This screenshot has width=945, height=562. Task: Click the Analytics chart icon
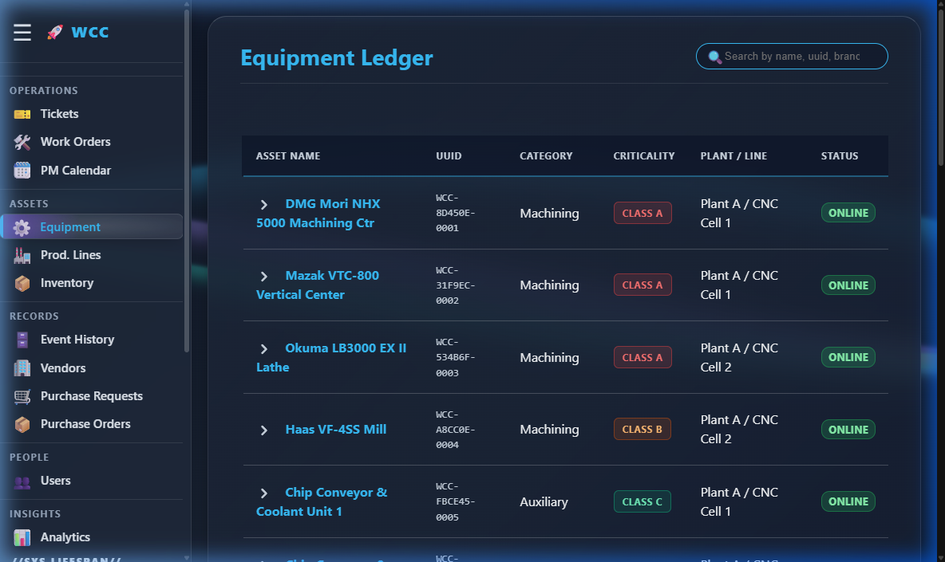coord(22,537)
